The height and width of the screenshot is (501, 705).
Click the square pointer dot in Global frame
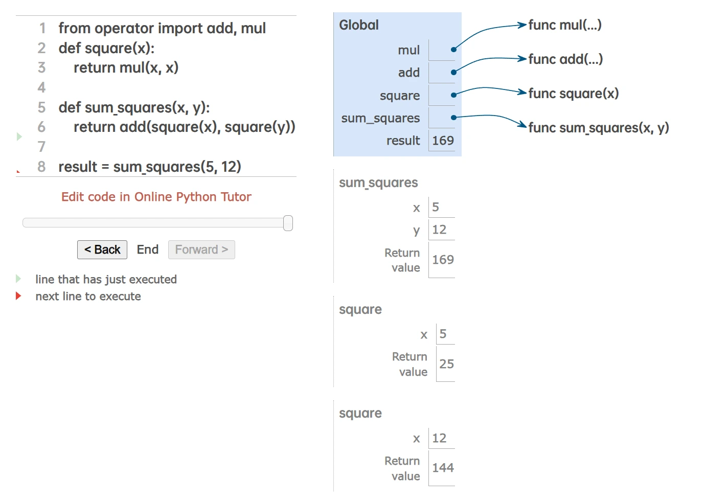tap(453, 95)
